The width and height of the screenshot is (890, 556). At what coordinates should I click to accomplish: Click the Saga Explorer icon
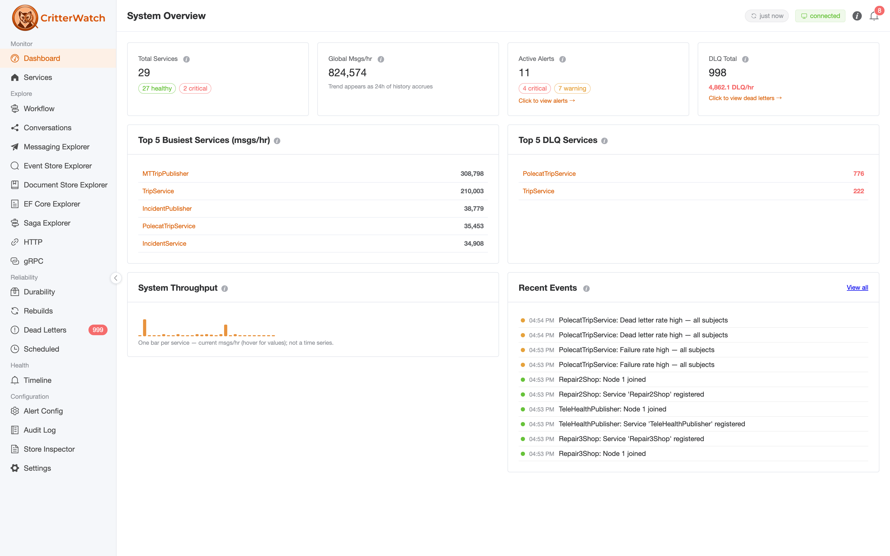tap(15, 223)
